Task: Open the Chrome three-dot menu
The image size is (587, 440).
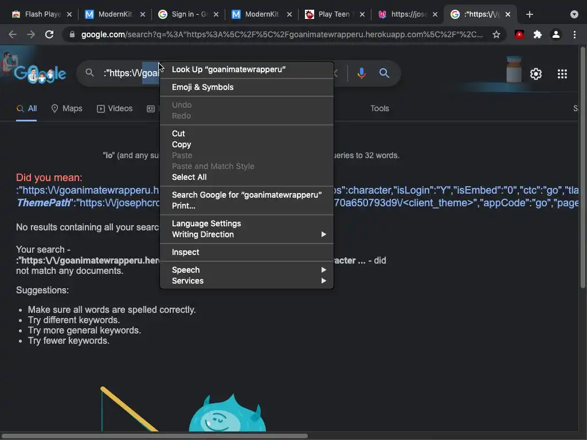Action: (574, 35)
